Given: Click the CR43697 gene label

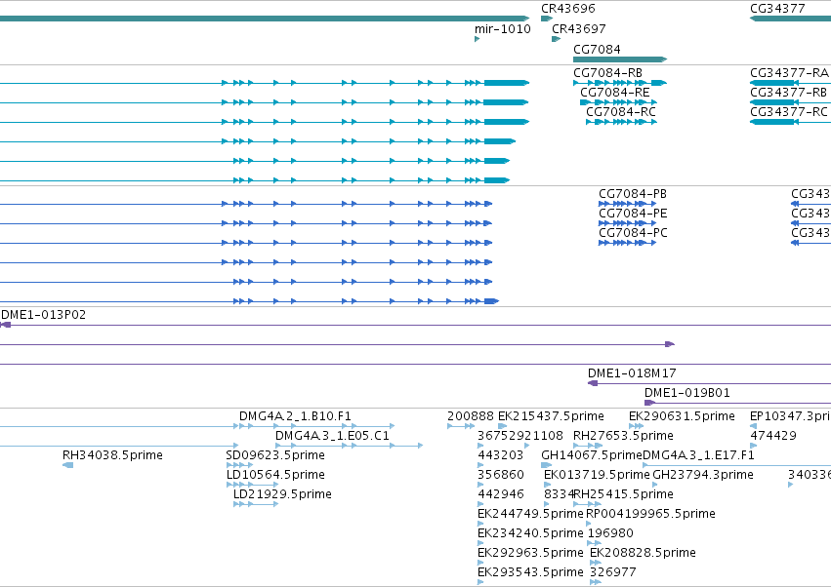Looking at the screenshot, I should pyautogui.click(x=578, y=28).
